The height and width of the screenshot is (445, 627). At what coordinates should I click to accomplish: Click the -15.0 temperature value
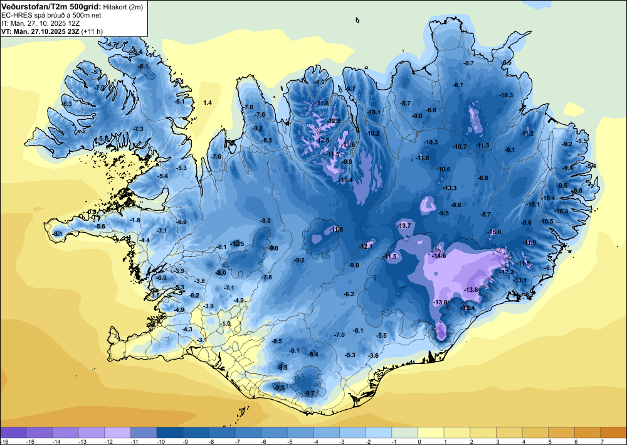point(494,232)
